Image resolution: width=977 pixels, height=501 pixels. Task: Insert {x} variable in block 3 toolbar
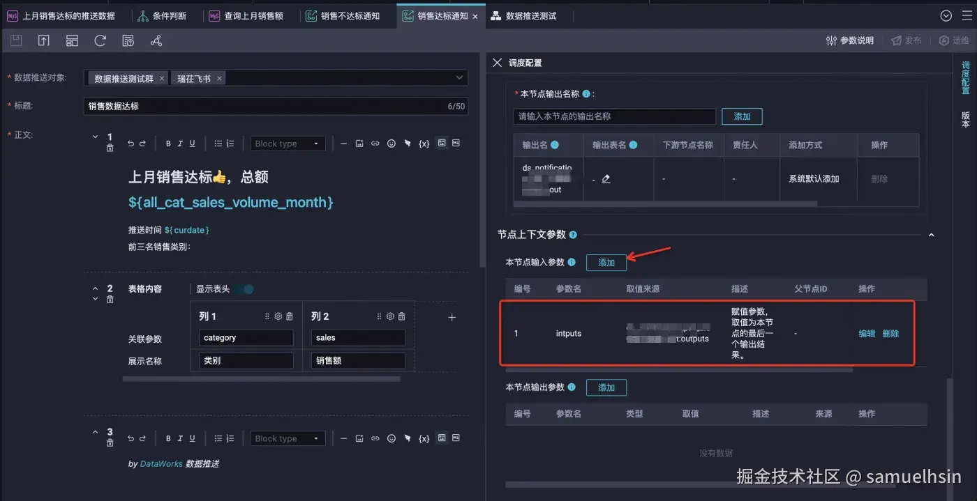coord(424,438)
